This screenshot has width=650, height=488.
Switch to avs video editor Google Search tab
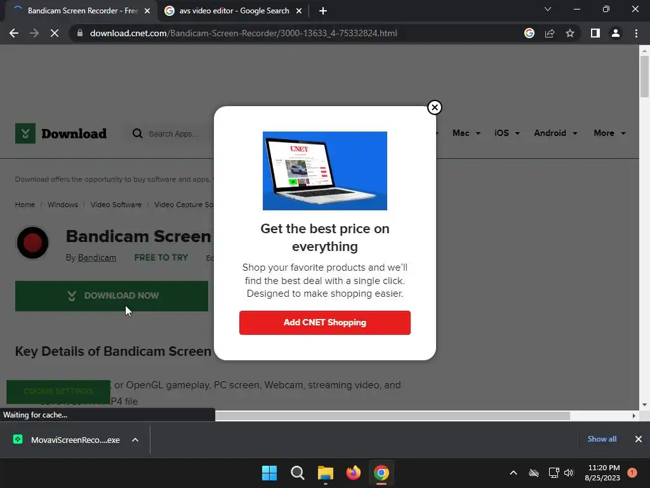234,11
